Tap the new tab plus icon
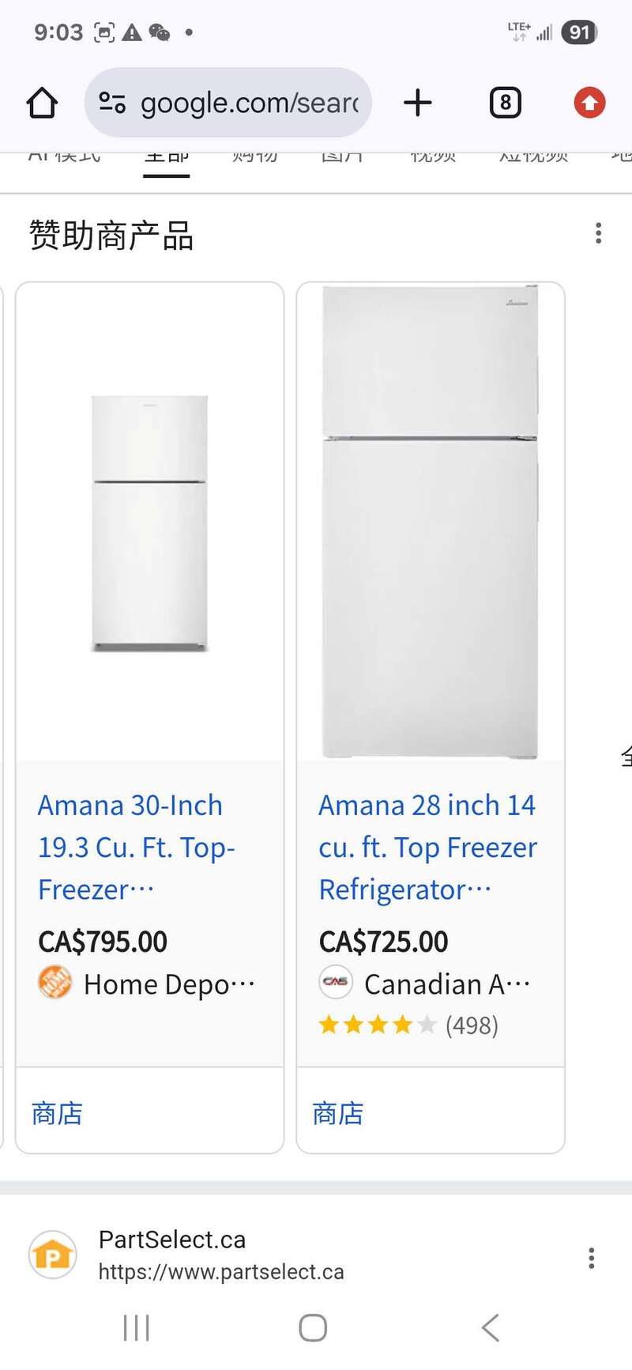Image resolution: width=632 pixels, height=1370 pixels. 418,103
